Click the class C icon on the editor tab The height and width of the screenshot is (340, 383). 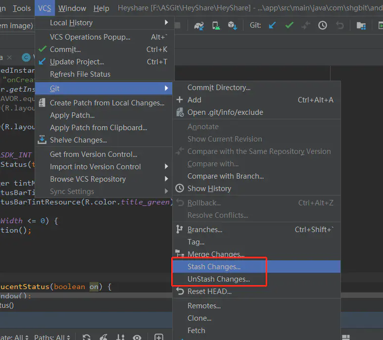(26, 57)
